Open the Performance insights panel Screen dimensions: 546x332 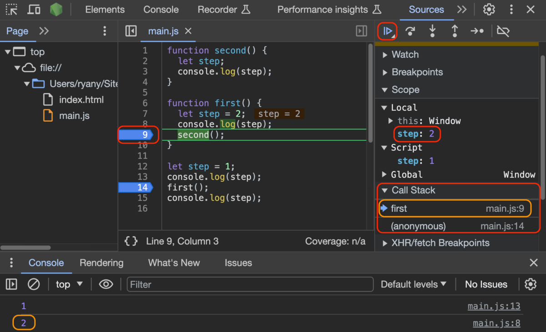click(x=324, y=9)
